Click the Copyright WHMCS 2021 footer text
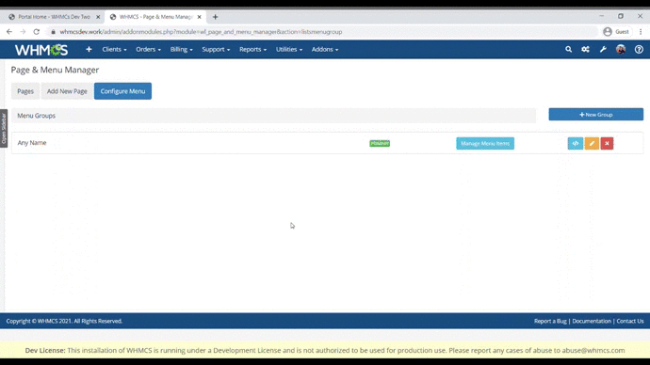 click(64, 321)
